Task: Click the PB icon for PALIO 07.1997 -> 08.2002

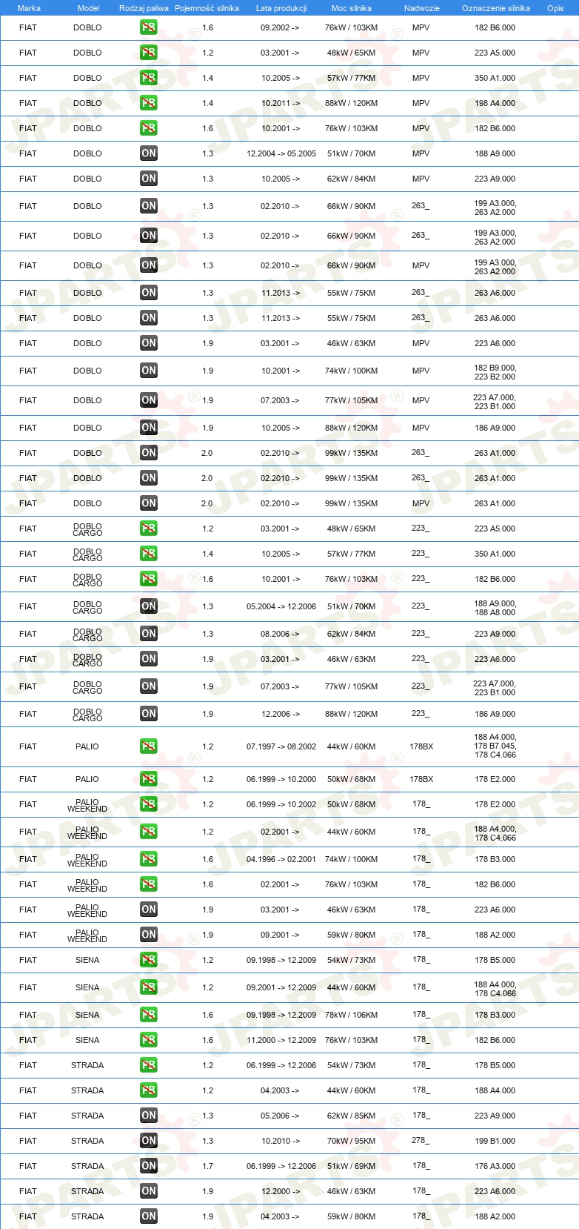Action: 149,746
